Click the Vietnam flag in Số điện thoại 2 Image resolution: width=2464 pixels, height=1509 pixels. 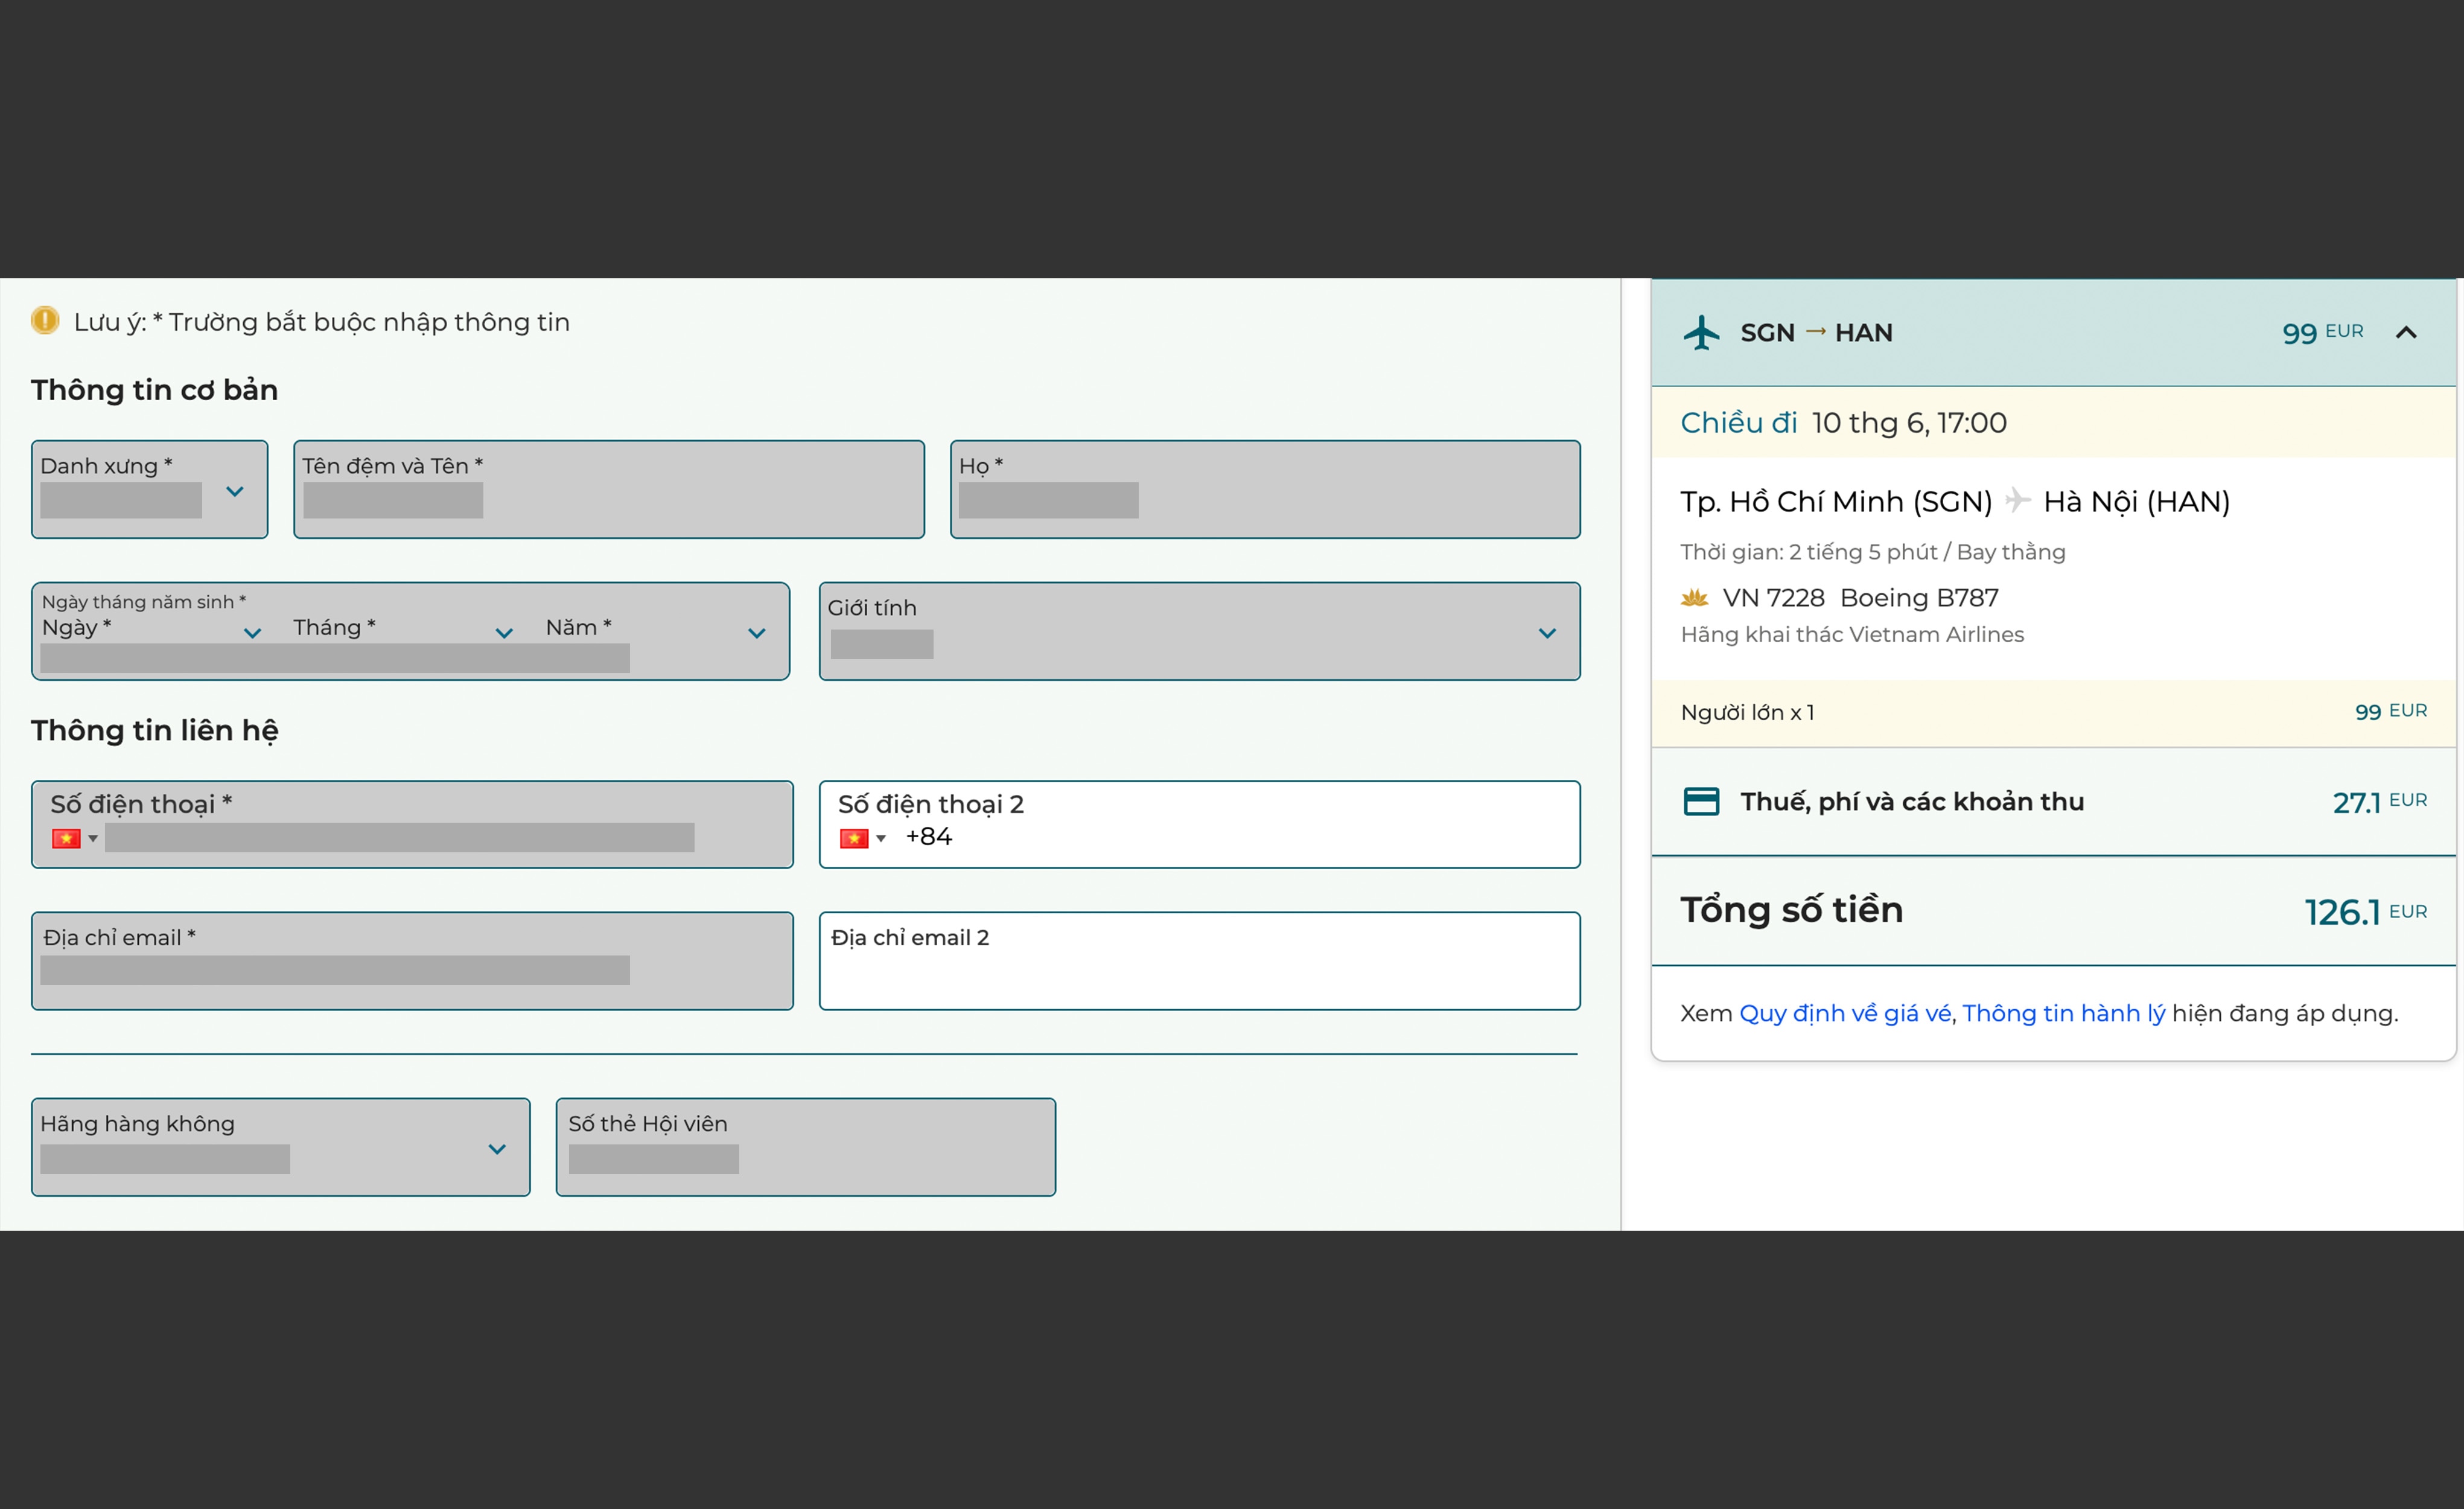point(853,838)
